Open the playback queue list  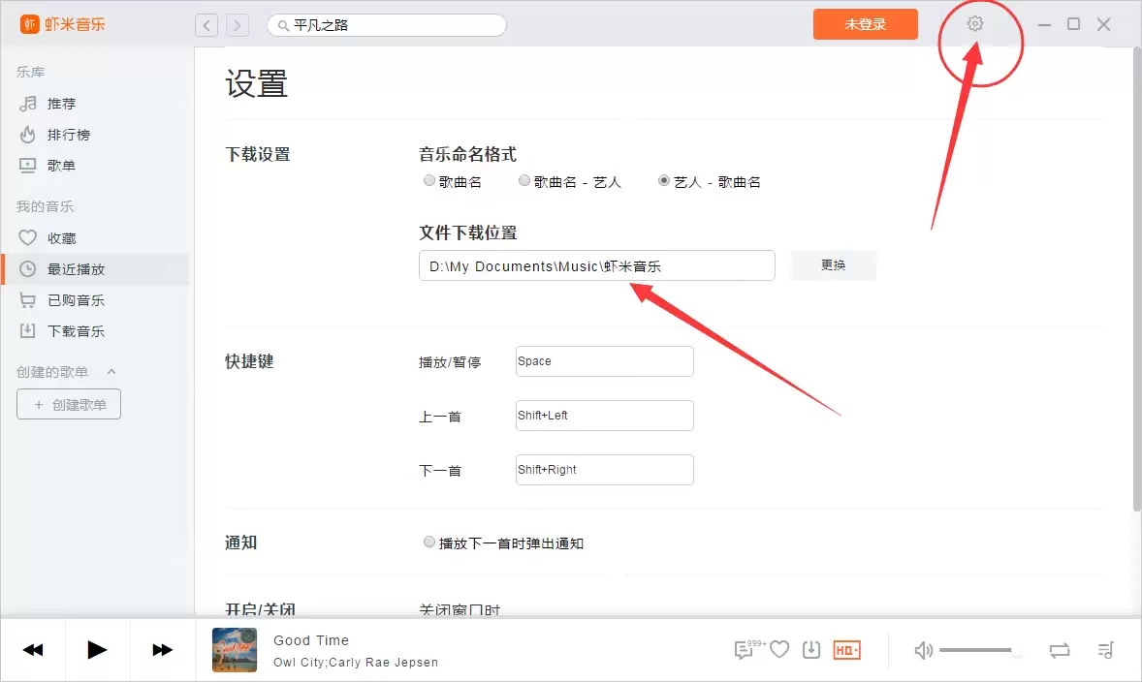(1105, 649)
